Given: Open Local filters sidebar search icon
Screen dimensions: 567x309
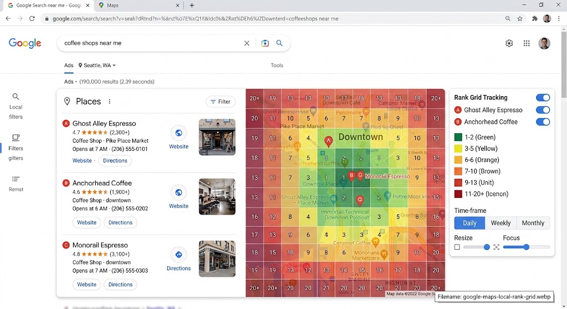Looking at the screenshot, I should coord(16,96).
